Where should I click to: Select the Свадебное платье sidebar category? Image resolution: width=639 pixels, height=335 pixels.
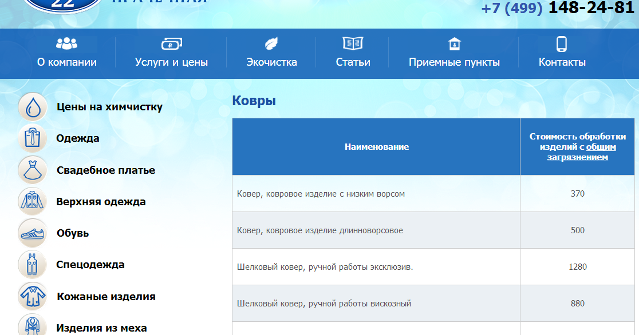click(106, 170)
